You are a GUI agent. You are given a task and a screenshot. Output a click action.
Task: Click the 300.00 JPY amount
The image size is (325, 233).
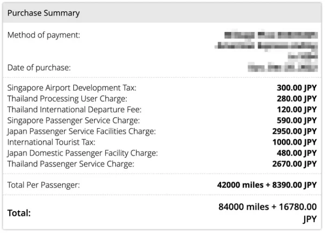(297, 88)
